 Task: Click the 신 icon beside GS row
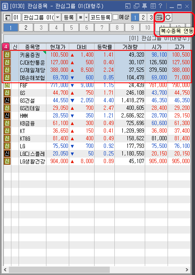[x=7, y=93]
